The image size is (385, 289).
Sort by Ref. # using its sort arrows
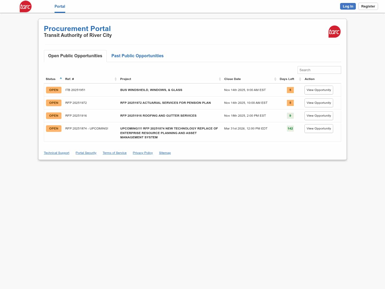pyautogui.click(x=115, y=79)
